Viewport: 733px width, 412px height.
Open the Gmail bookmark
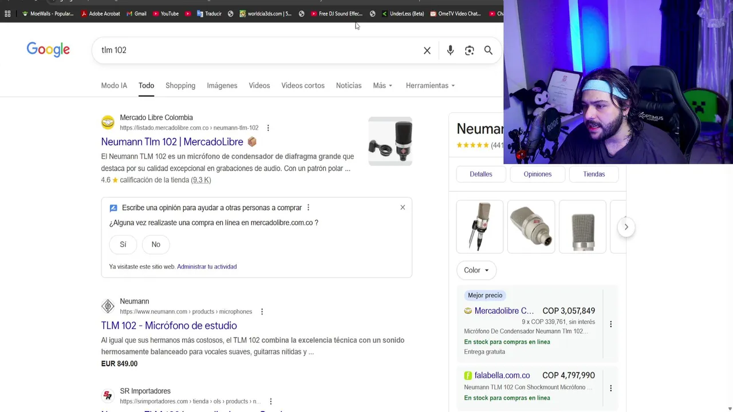136,14
